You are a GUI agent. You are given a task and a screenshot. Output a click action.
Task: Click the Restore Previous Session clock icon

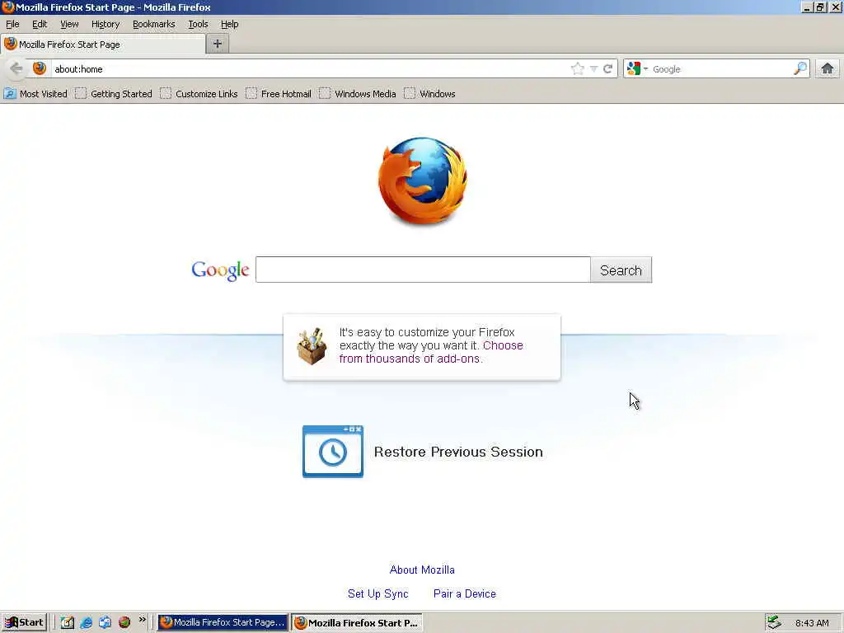333,452
